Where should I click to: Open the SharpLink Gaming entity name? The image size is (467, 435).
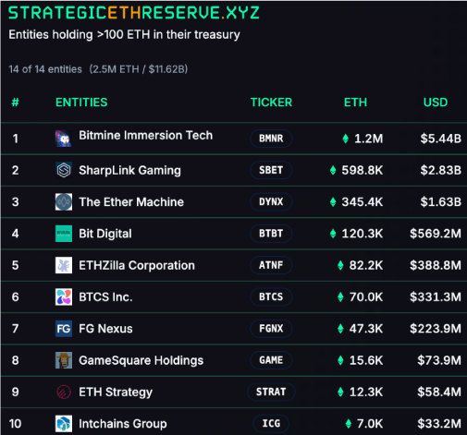coord(129,170)
